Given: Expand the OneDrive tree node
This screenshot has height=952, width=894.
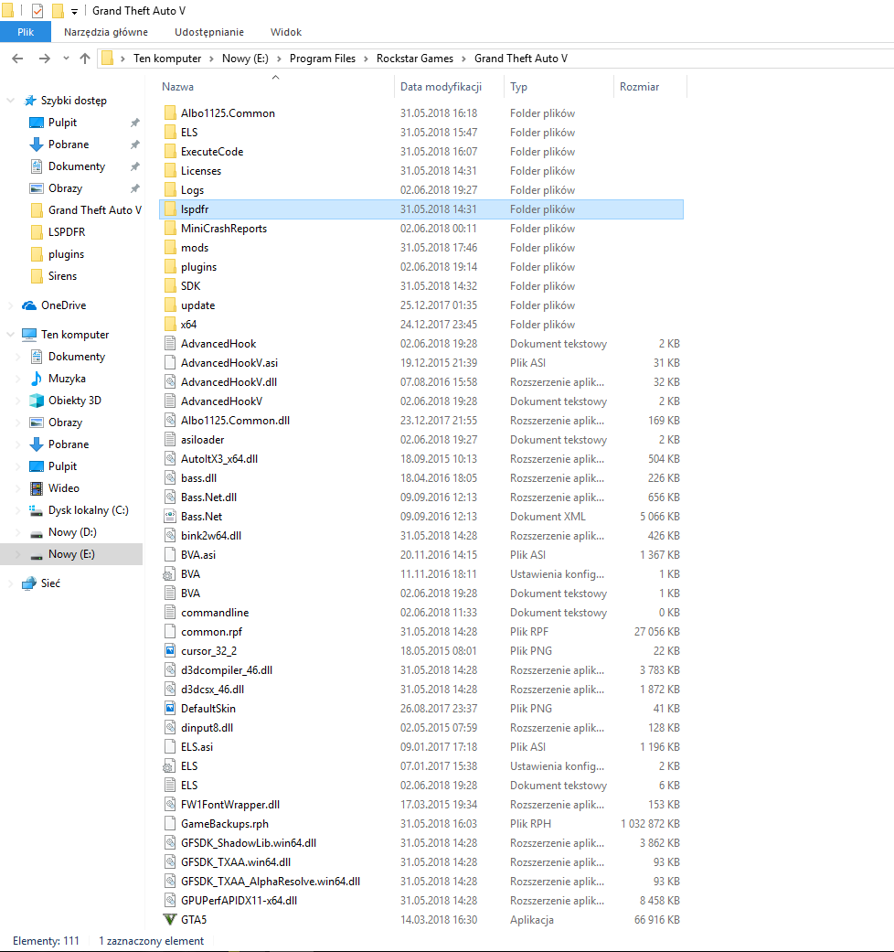Looking at the screenshot, I should 10,305.
